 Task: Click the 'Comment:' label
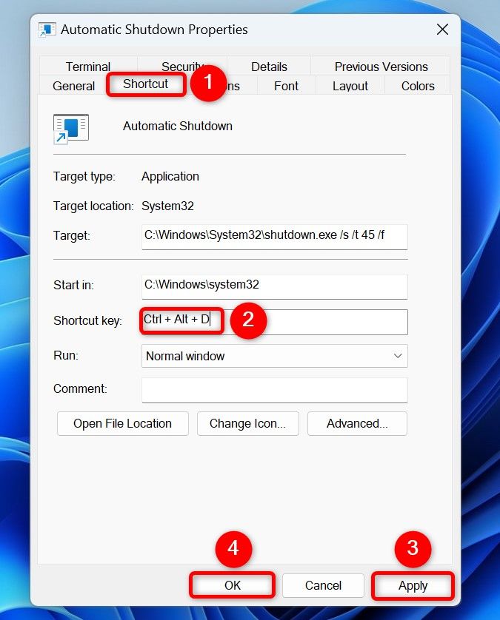coord(80,388)
